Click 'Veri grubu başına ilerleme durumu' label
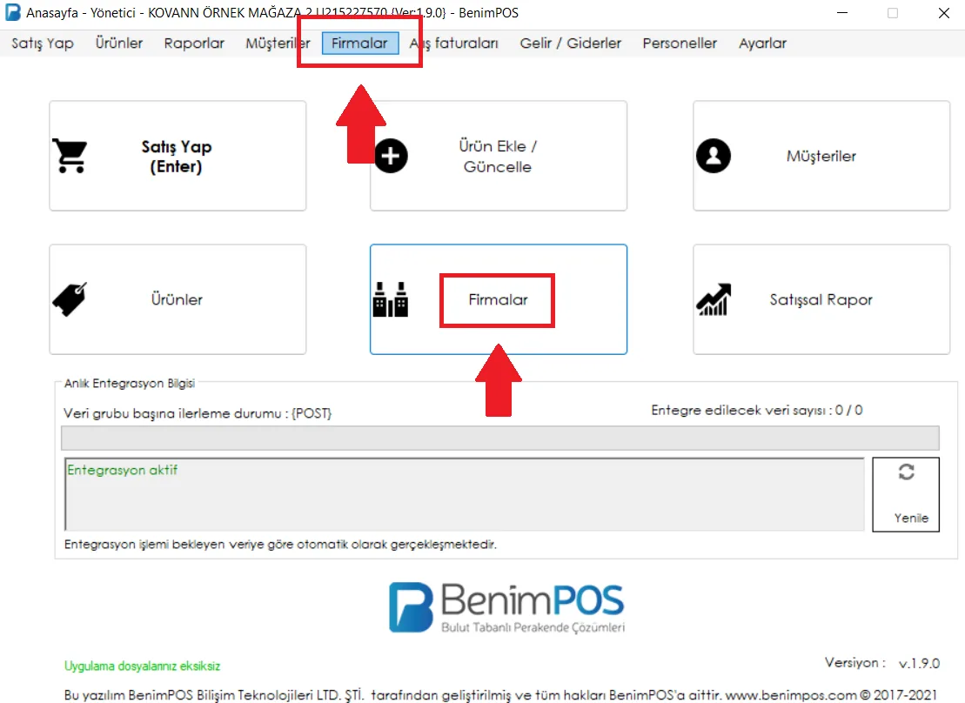 (x=198, y=413)
